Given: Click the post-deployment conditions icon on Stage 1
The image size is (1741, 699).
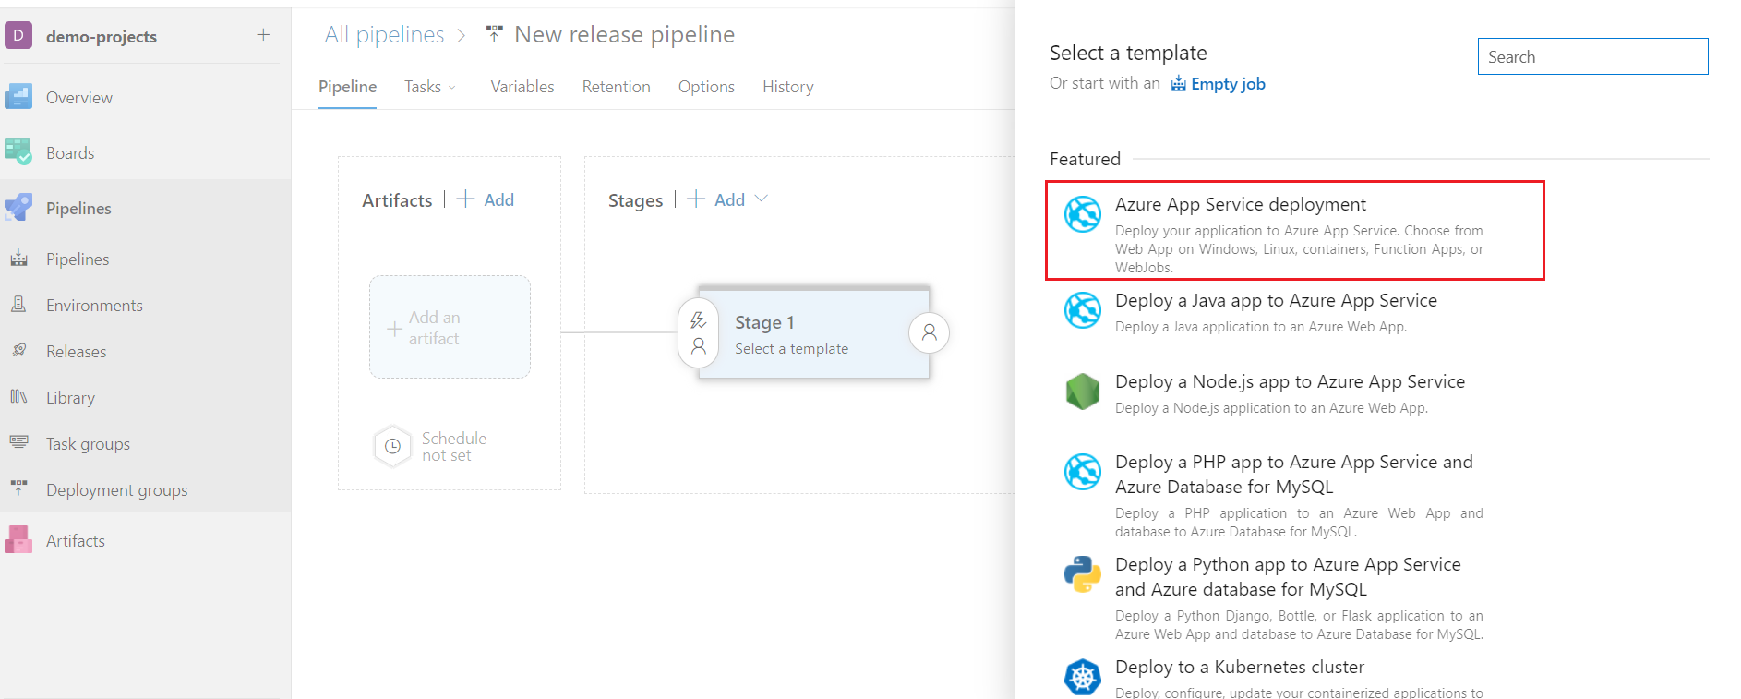Looking at the screenshot, I should point(930,332).
